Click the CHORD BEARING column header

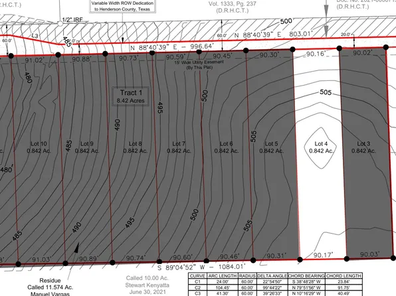pos(306,276)
